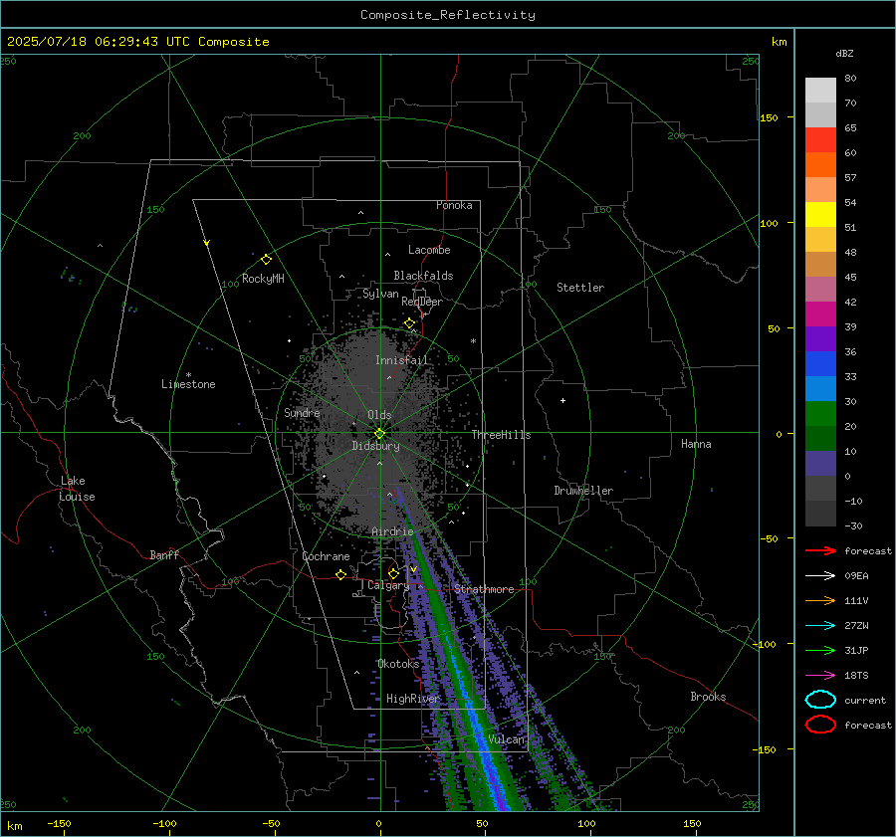Click the yellow diamond marker above Calgary
896x837 pixels.
click(x=393, y=573)
